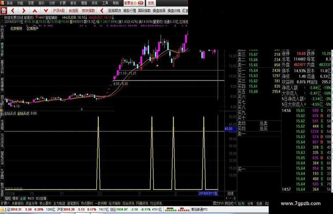The image size is (333, 214).
Task: Click the green-red market breadth bars icon
Action: tap(177, 209)
